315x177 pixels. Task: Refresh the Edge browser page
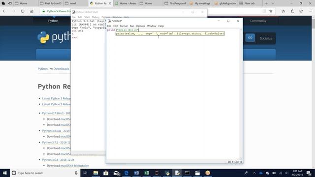click(x=23, y=11)
